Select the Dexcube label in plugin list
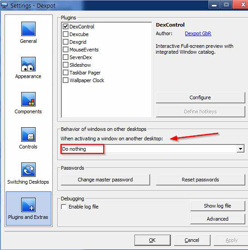The image size is (248, 250). pyautogui.click(x=79, y=34)
